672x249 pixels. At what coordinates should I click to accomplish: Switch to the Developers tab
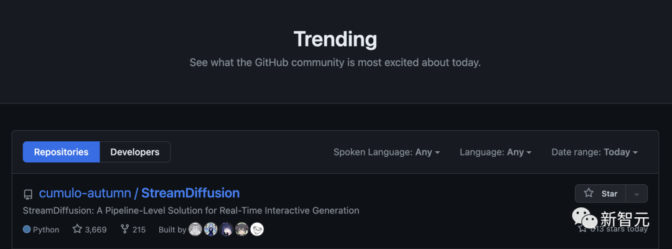pos(134,152)
